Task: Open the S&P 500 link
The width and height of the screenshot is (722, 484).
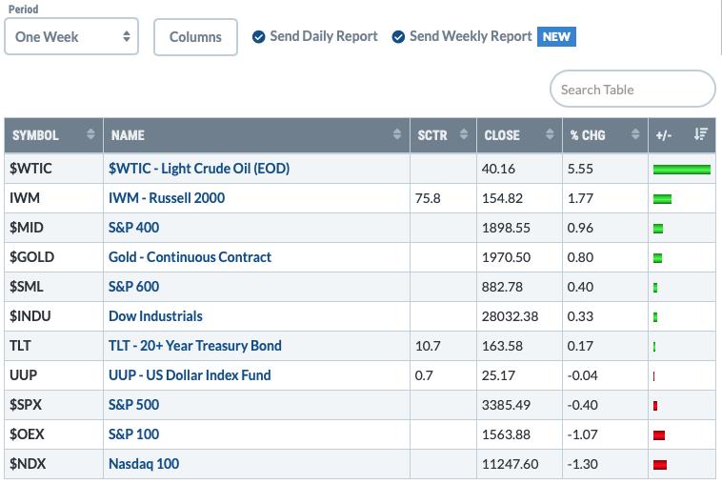Action: 133,404
